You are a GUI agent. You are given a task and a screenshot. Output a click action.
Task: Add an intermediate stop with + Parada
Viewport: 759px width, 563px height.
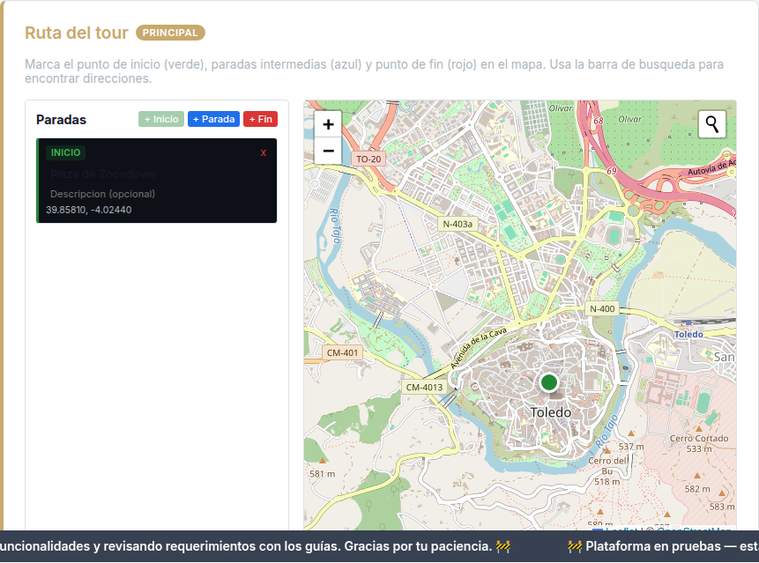click(213, 119)
